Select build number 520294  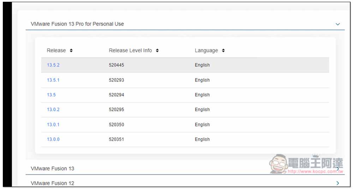tap(116, 95)
